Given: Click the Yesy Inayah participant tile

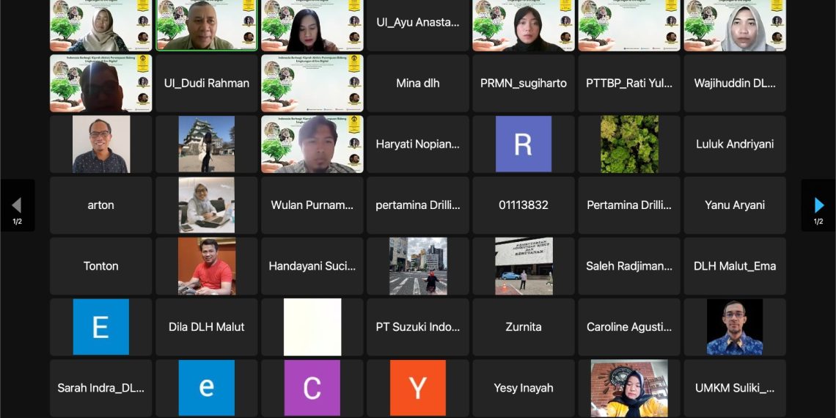Looking at the screenshot, I should [524, 388].
